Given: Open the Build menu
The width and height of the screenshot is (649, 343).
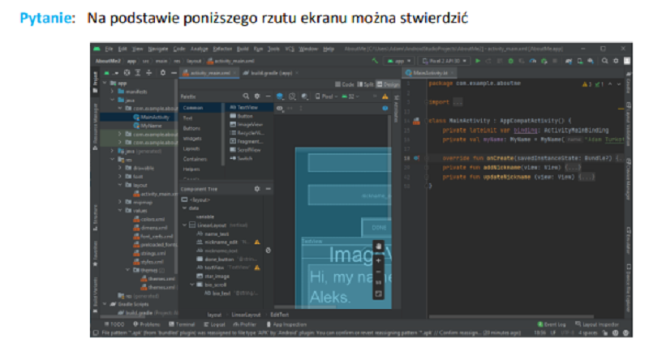Looking at the screenshot, I should click(x=243, y=49).
